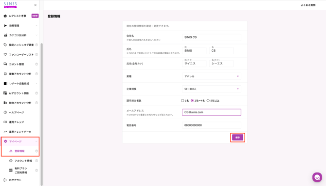
Task: Click the NEW badge next to AIアシスト考察
Action: coord(35,15)
